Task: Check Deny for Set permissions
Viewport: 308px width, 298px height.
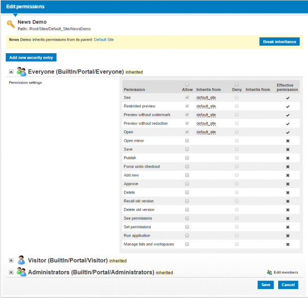Action: pos(237,227)
